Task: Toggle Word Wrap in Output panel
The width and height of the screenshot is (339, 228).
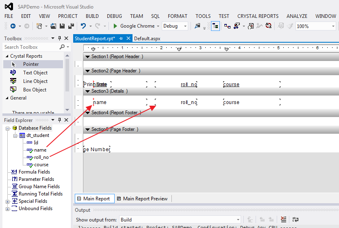Action: (296, 219)
